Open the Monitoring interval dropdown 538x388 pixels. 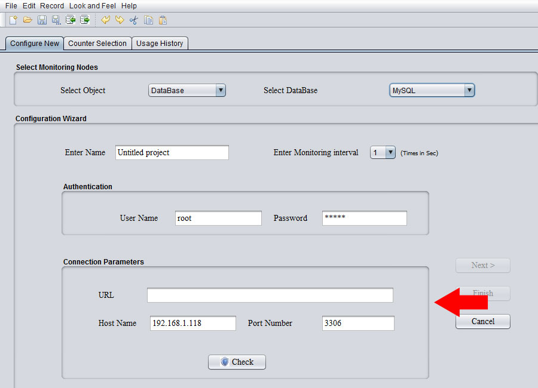tap(383, 153)
